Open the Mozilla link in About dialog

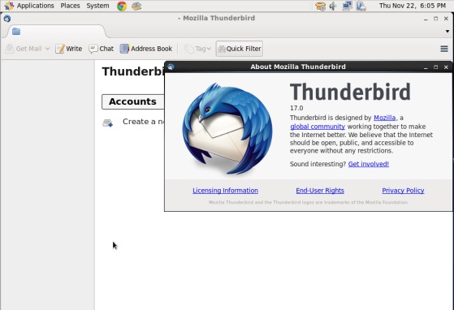(384, 118)
